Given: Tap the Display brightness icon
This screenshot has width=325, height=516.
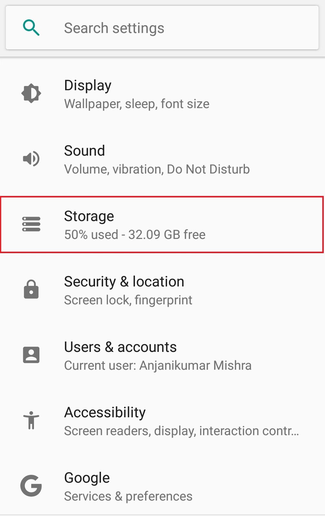Looking at the screenshot, I should point(31,93).
